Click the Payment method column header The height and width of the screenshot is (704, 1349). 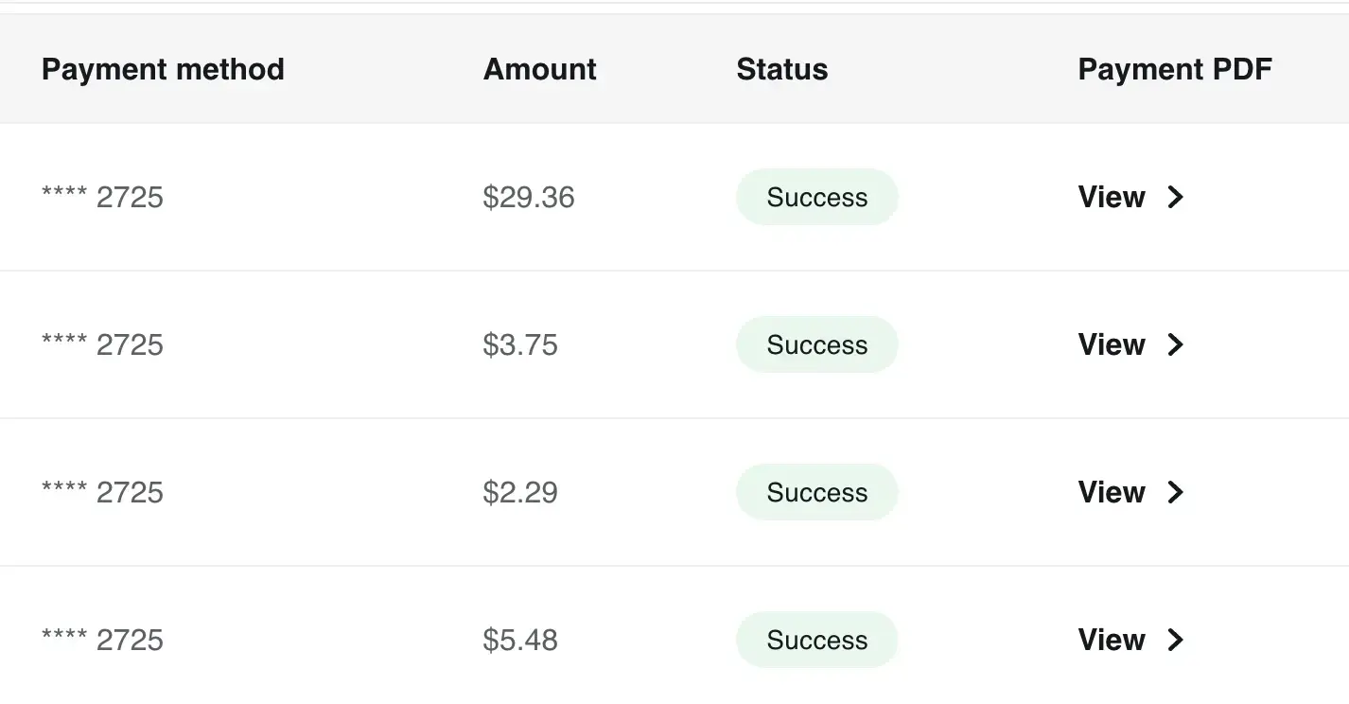point(163,69)
